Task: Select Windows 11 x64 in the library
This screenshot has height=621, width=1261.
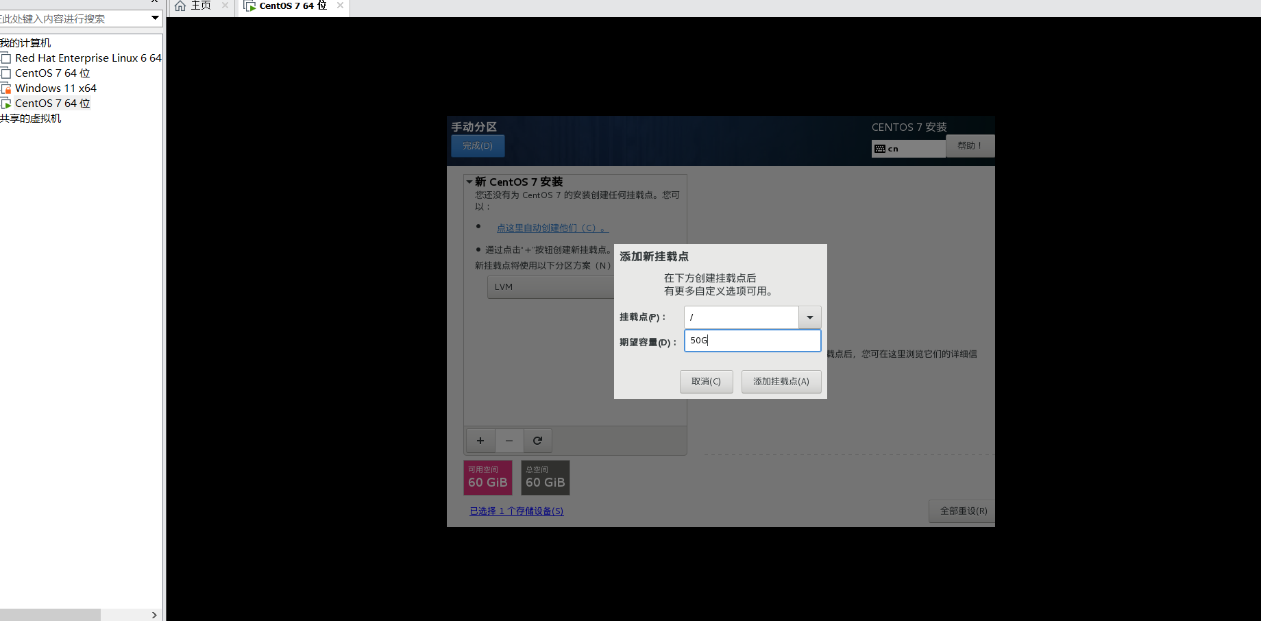Action: pos(56,88)
